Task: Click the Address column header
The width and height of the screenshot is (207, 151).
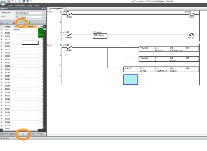Action: pos(7,27)
